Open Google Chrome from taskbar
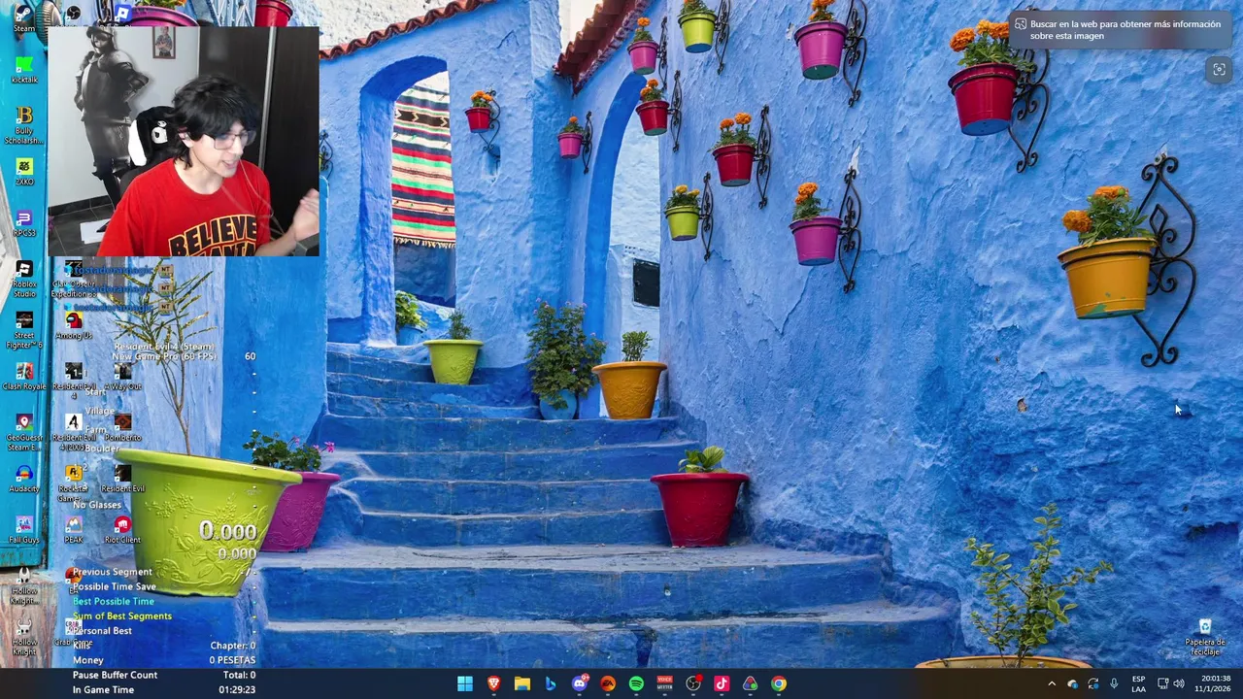 click(x=779, y=683)
